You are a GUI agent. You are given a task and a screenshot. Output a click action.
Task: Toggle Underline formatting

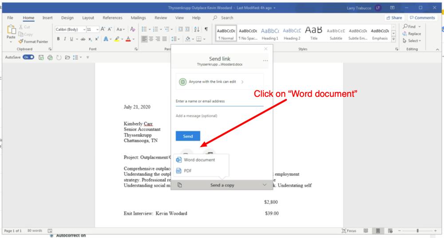click(71, 39)
